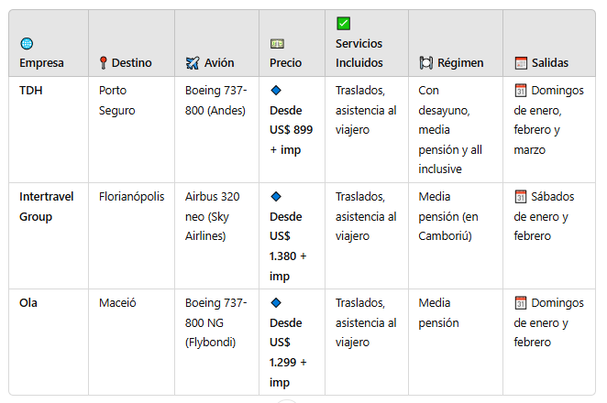The width and height of the screenshot is (607, 403).
Task: Click the green checkmark above Servicios Incluidos
Action: 343,24
